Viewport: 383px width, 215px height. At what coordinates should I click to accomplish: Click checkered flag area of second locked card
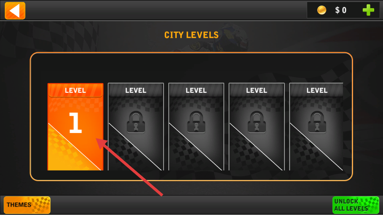(124, 154)
